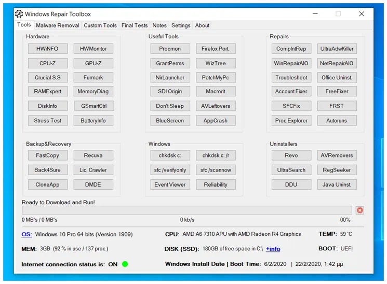This screenshot has height=284, width=387.
Task: Run DDU
Action: (291, 184)
